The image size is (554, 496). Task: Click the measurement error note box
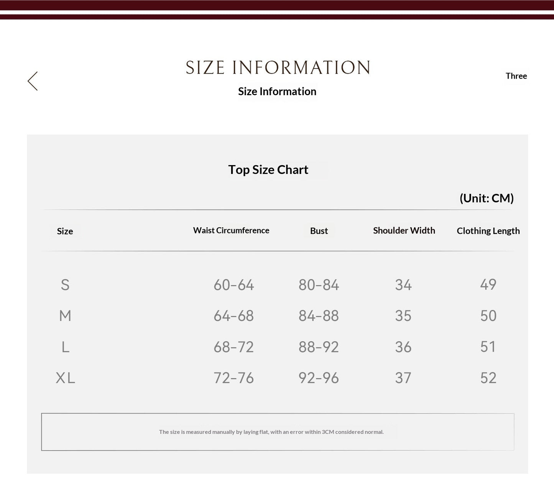click(278, 432)
